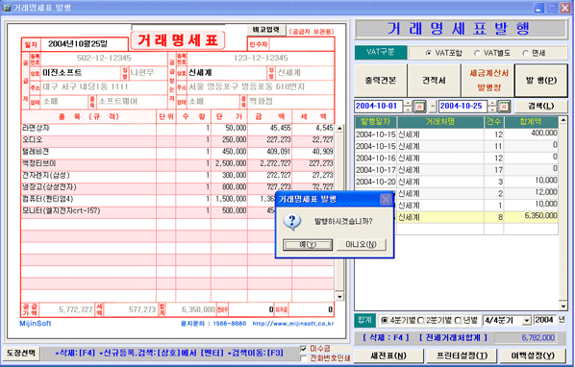The height and width of the screenshot is (367, 575).
Task: Click the 인수자 input field
Action: 301,45
